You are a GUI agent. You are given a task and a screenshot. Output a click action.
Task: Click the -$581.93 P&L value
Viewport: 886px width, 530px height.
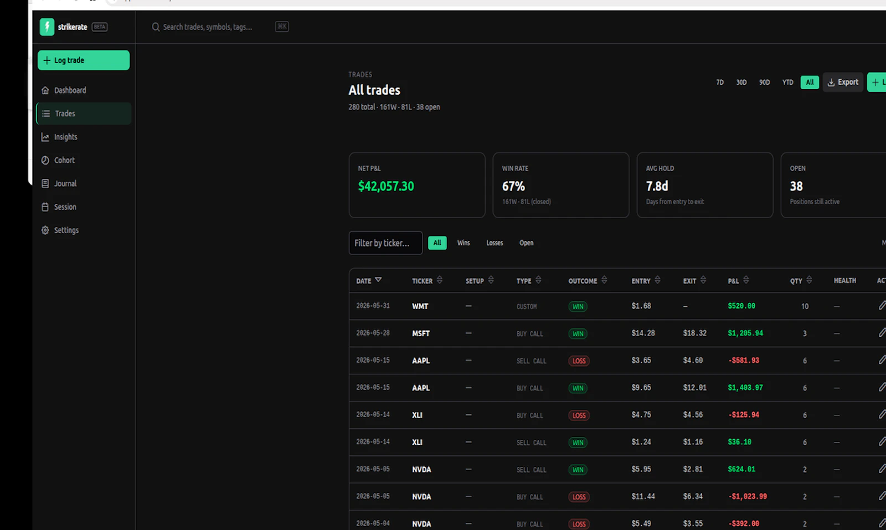click(744, 361)
